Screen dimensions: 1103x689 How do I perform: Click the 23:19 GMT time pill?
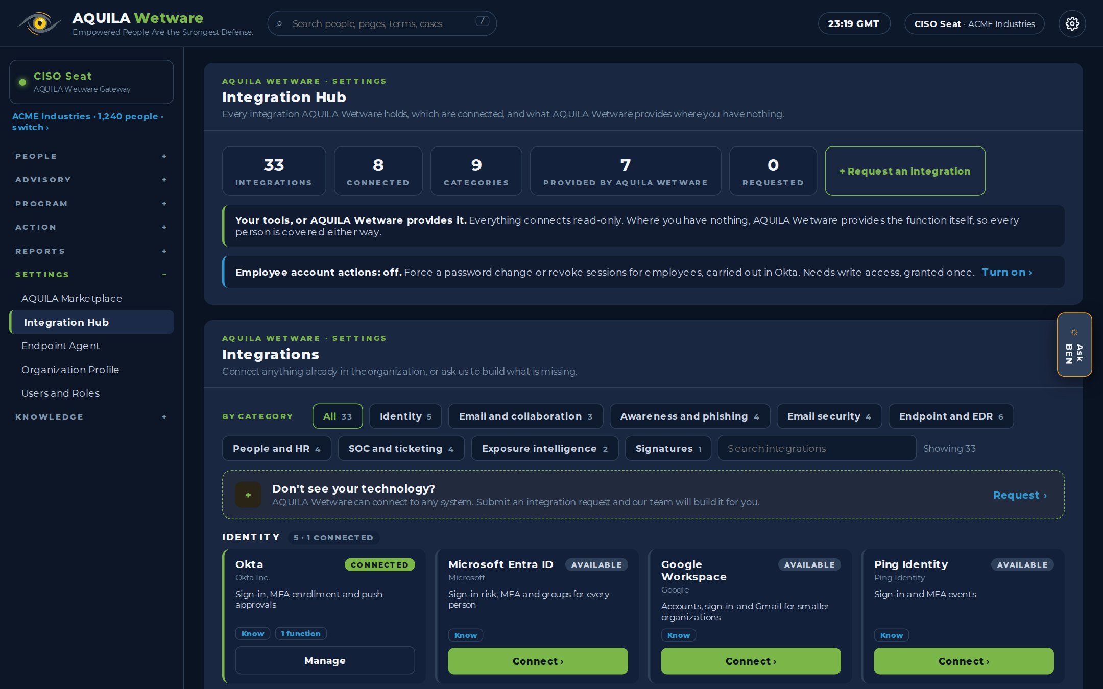tap(854, 24)
